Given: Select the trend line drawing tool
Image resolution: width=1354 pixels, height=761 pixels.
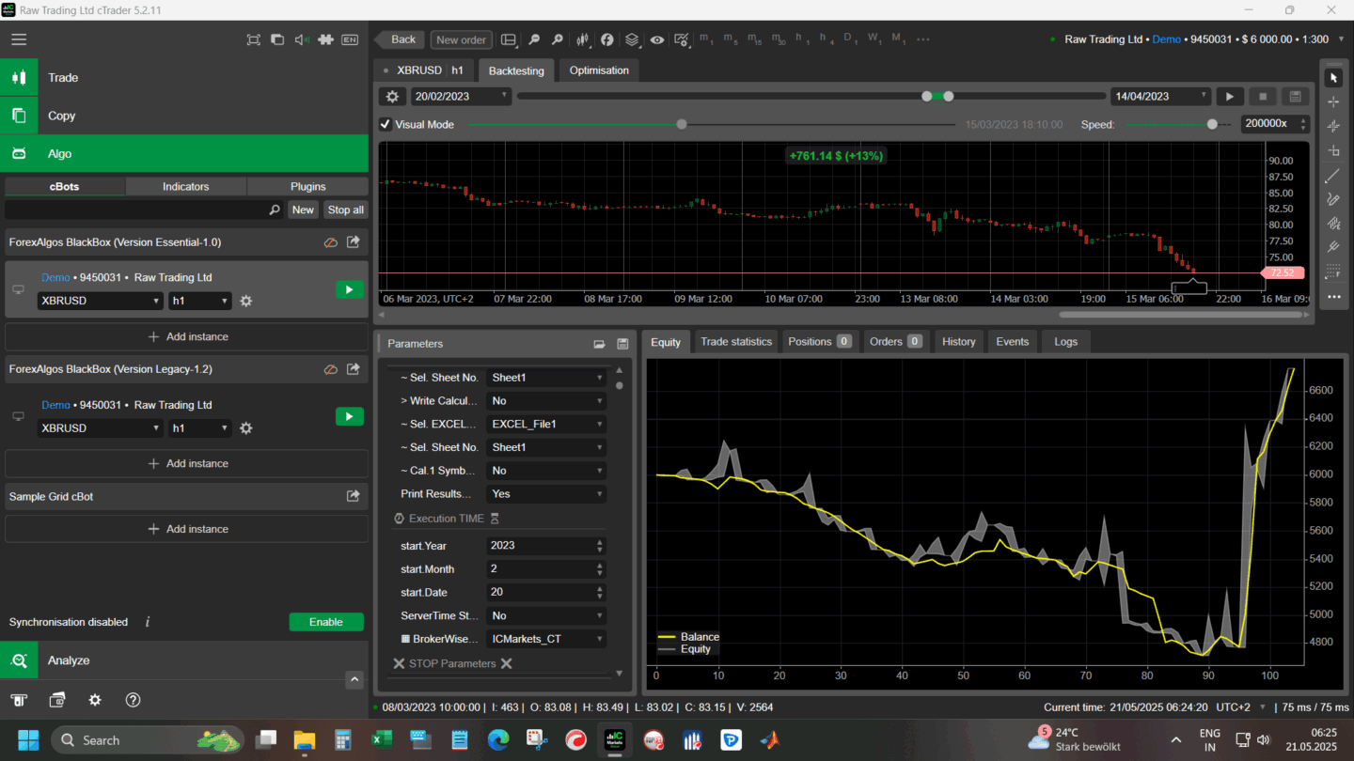Looking at the screenshot, I should coord(1332,176).
